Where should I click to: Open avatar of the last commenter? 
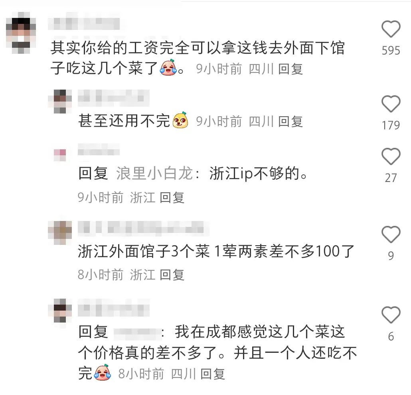(x=60, y=310)
